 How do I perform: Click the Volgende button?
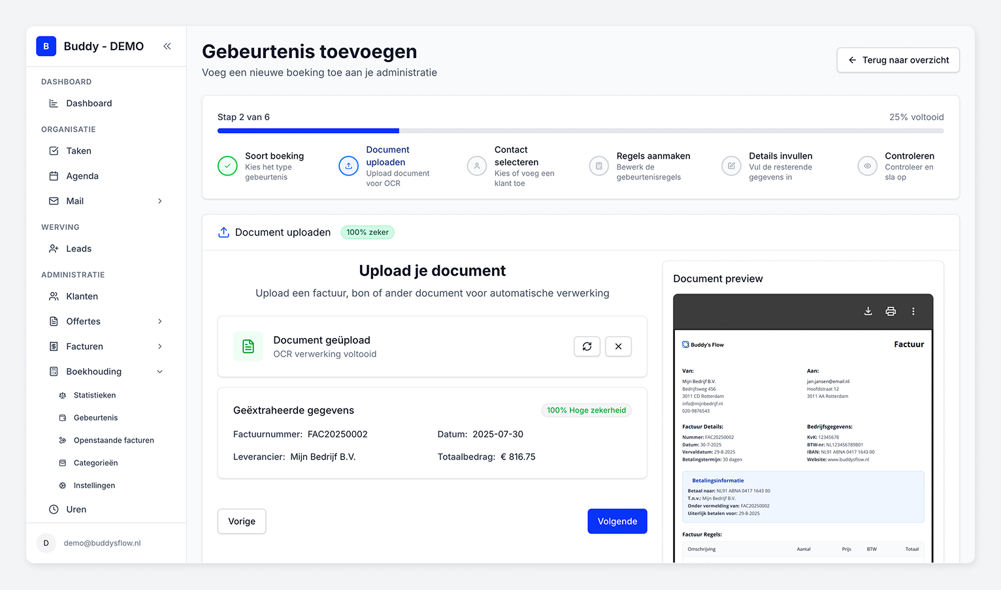pyautogui.click(x=617, y=521)
